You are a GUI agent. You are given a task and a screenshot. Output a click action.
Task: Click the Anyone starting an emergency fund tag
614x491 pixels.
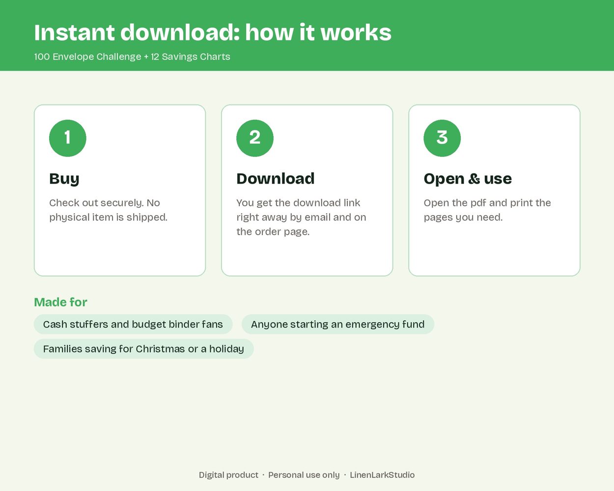pyautogui.click(x=338, y=324)
